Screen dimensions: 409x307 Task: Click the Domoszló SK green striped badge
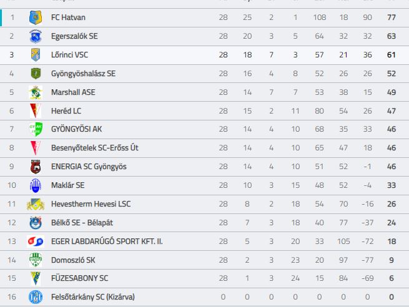[x=36, y=260]
